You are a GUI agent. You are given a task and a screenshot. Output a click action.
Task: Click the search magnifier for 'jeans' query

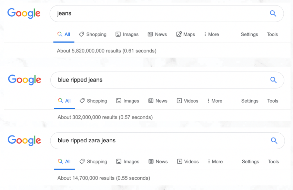(273, 13)
